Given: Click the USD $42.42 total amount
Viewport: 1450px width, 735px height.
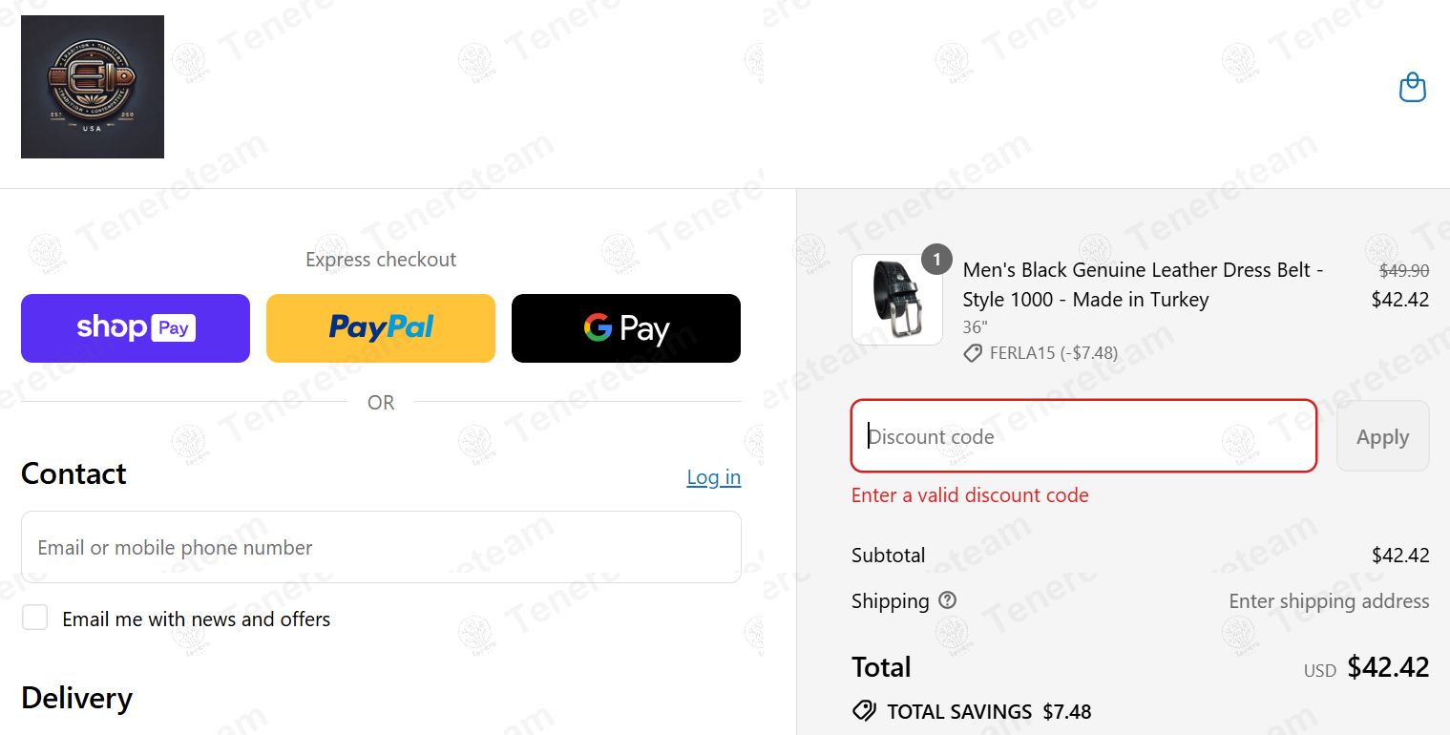Looking at the screenshot, I should [1366, 667].
